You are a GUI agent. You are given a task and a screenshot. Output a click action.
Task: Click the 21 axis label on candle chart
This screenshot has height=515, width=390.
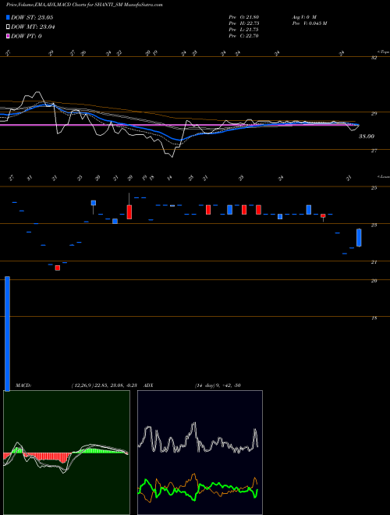(x=374, y=262)
